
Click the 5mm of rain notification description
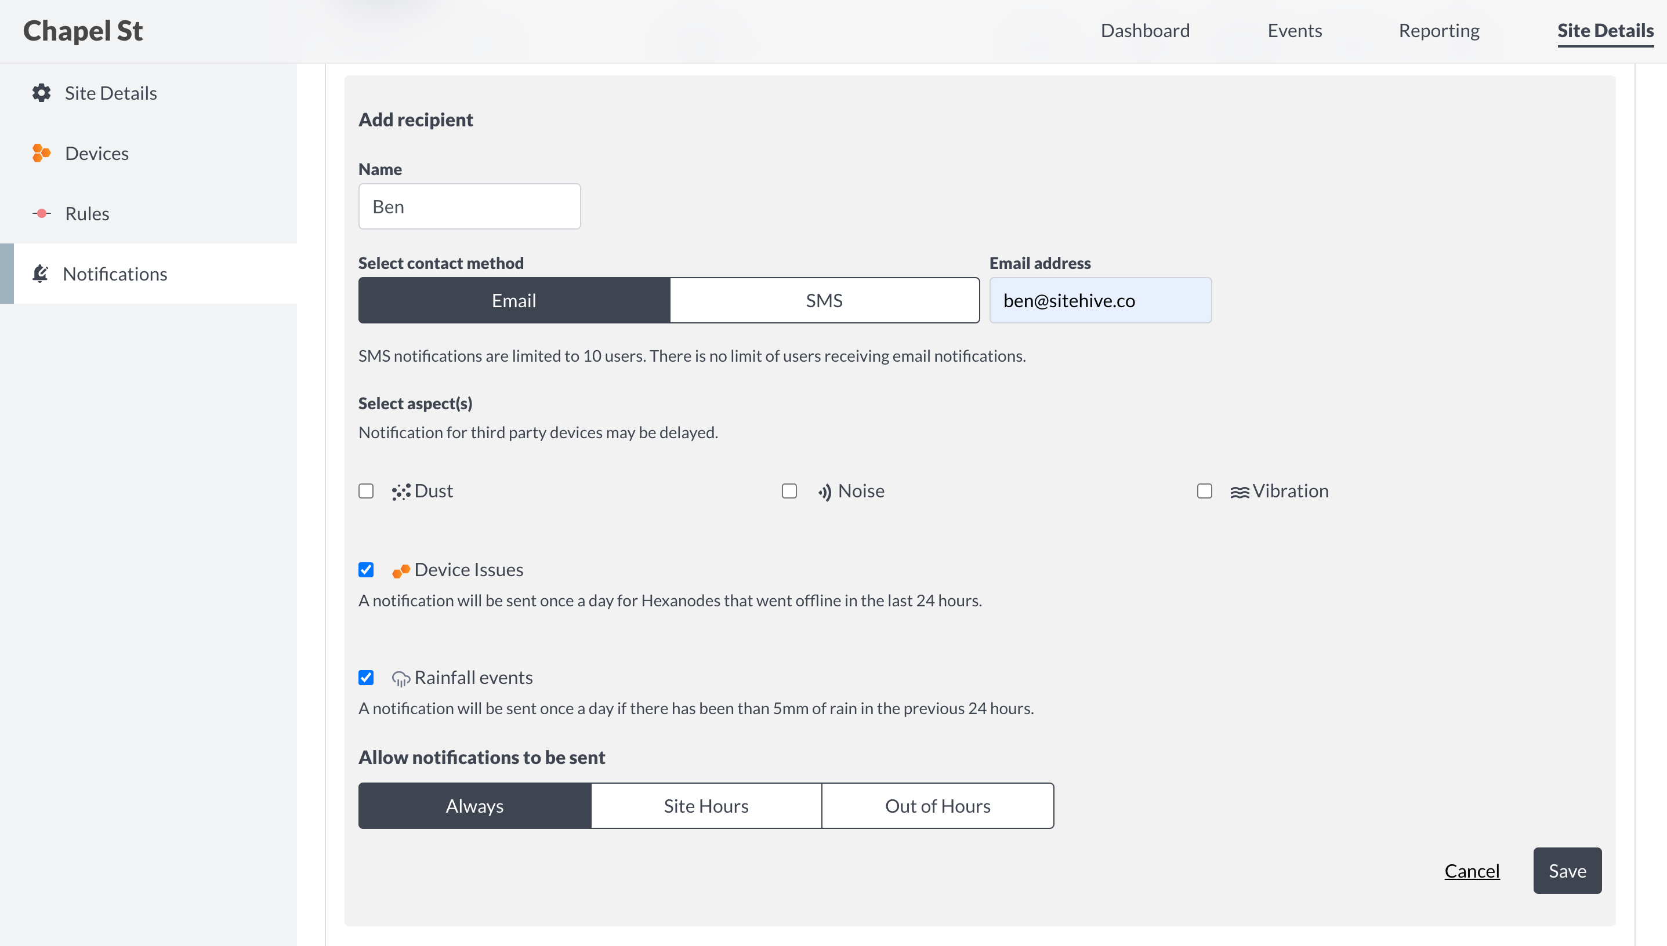tap(695, 708)
